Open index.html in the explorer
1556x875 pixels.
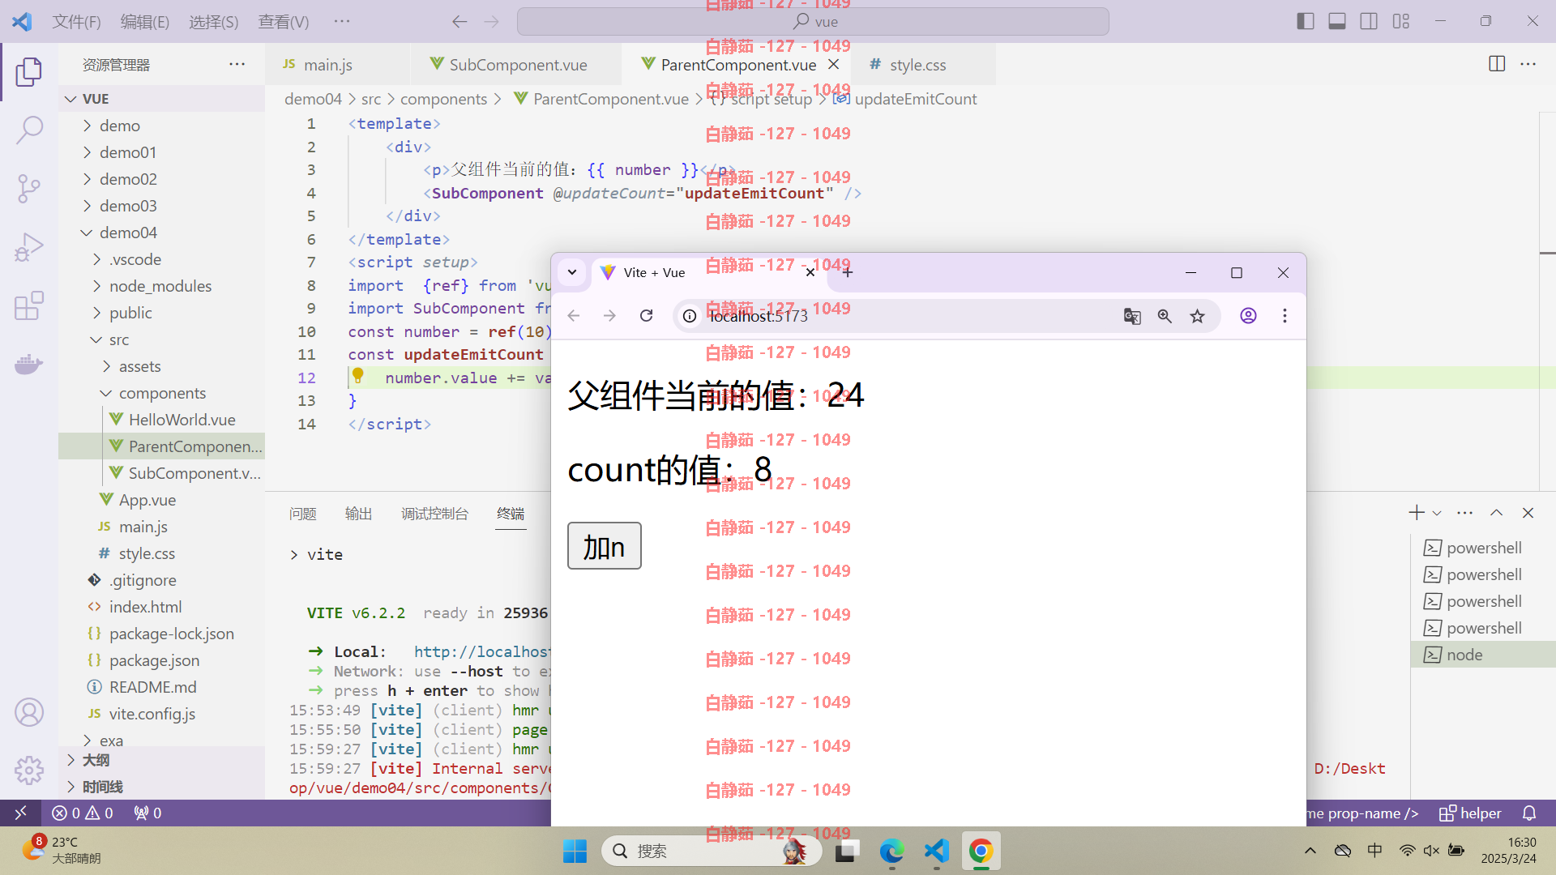[x=145, y=607]
